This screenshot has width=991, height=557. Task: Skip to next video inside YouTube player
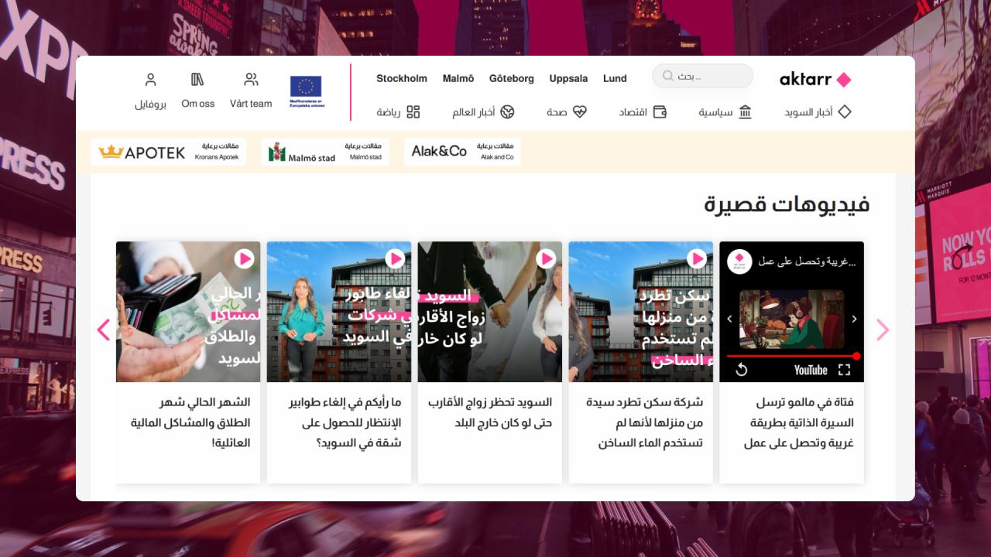pyautogui.click(x=854, y=319)
